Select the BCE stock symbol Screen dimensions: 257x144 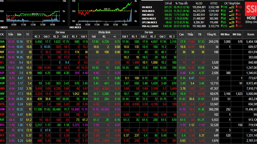point(2,135)
